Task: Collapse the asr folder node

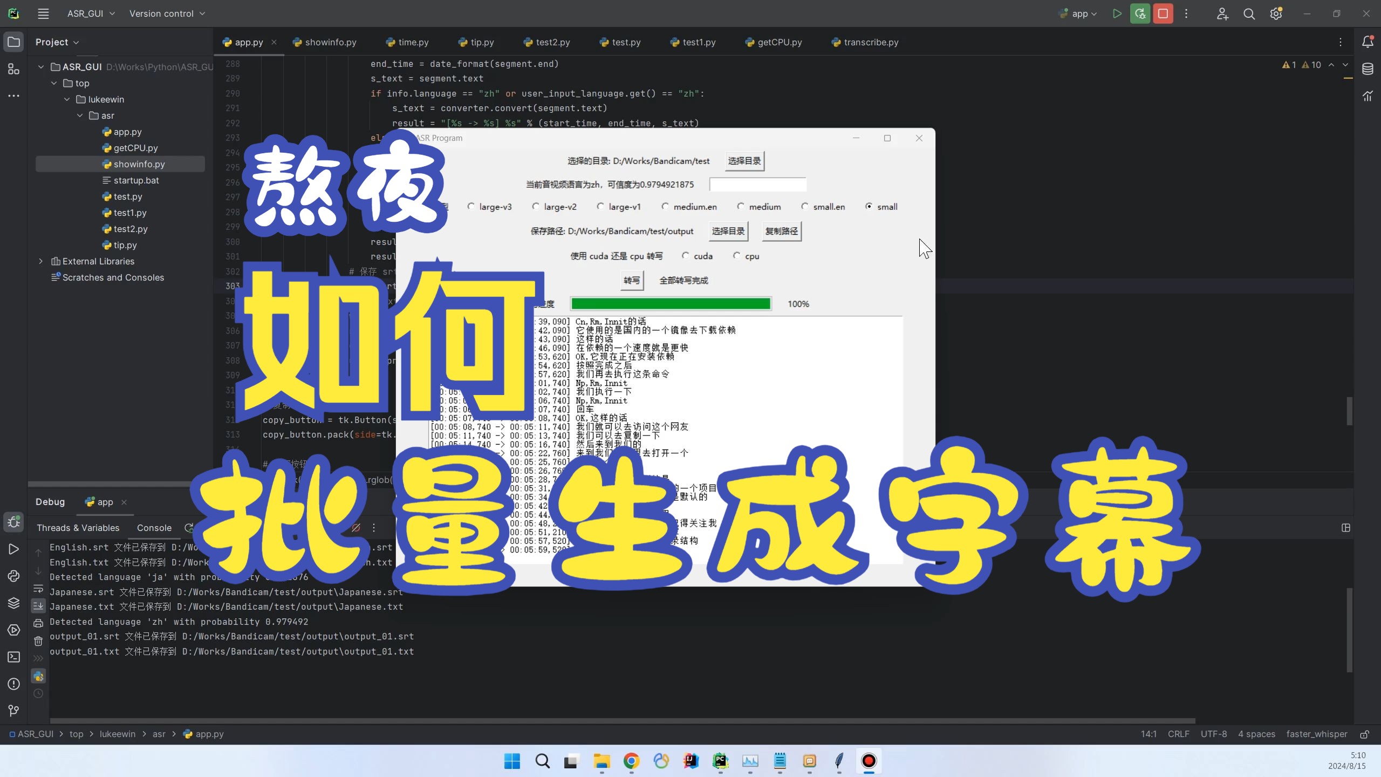Action: point(79,115)
